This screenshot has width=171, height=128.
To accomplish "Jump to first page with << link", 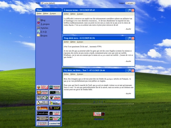I will [94, 102].
